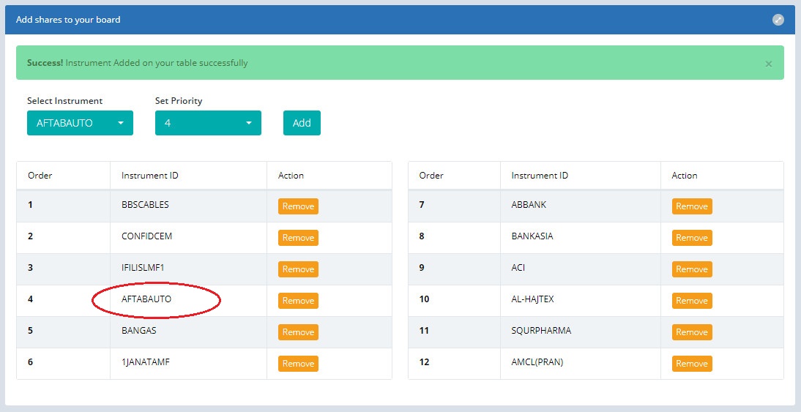Viewport: 801px width, 412px height.
Task: Remove ACI from the table
Action: click(691, 269)
